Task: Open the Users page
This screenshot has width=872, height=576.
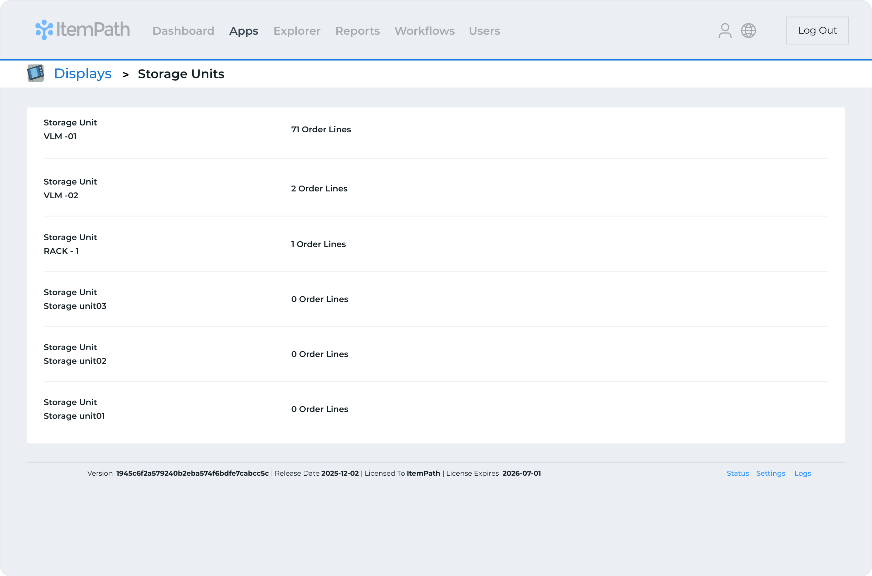Action: (484, 31)
